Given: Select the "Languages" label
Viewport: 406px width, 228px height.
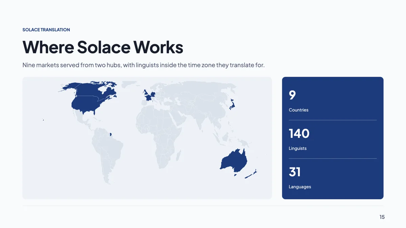Looking at the screenshot, I should [300, 187].
